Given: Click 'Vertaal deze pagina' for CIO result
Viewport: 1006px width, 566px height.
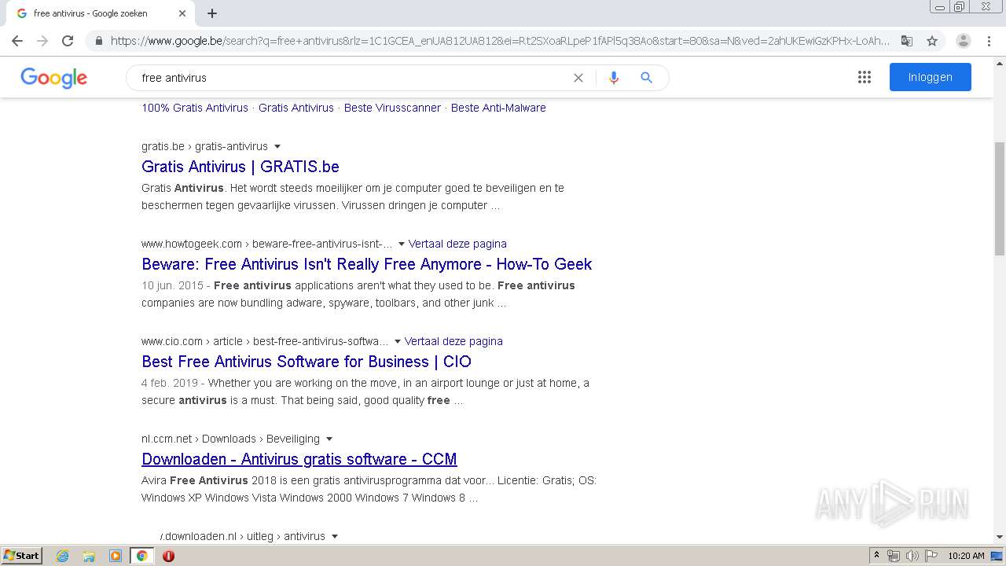Looking at the screenshot, I should [453, 341].
